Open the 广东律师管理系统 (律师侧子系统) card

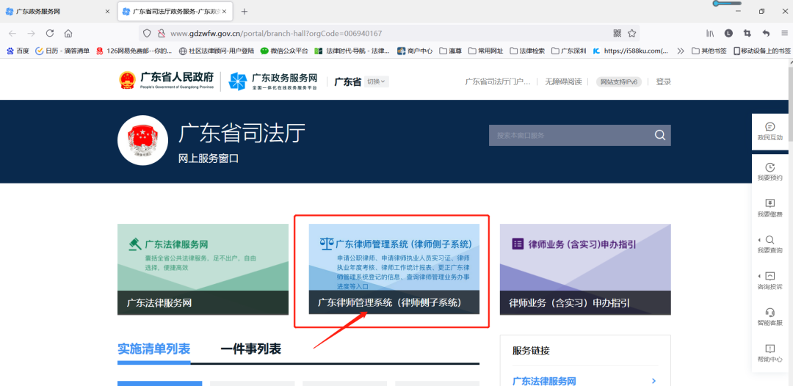(x=394, y=269)
